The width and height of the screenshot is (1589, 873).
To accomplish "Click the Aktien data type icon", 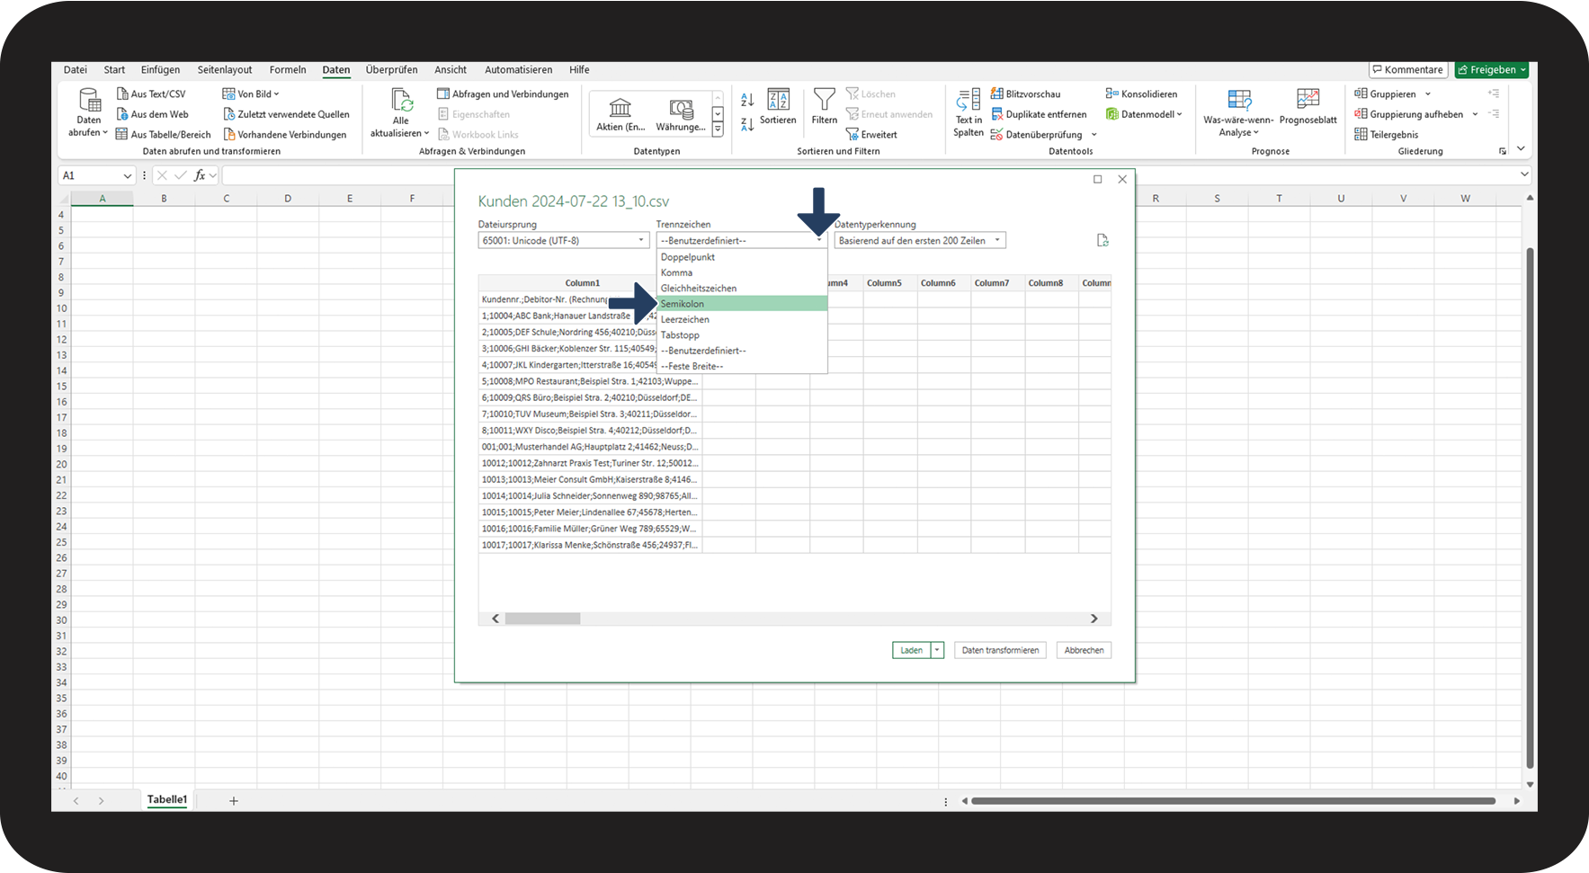I will coord(620,109).
